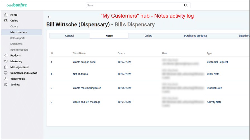The width and height of the screenshot is (250, 140).
Task: Click the Orders inbox icon
Action: pyautogui.click(x=6, y=21)
